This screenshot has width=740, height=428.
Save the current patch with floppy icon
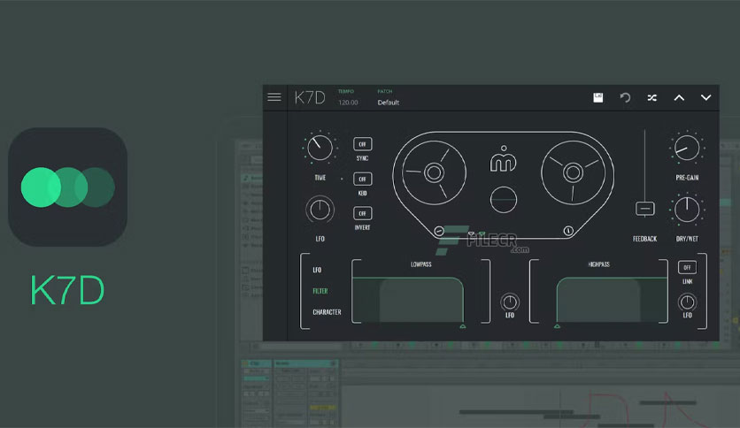(598, 97)
